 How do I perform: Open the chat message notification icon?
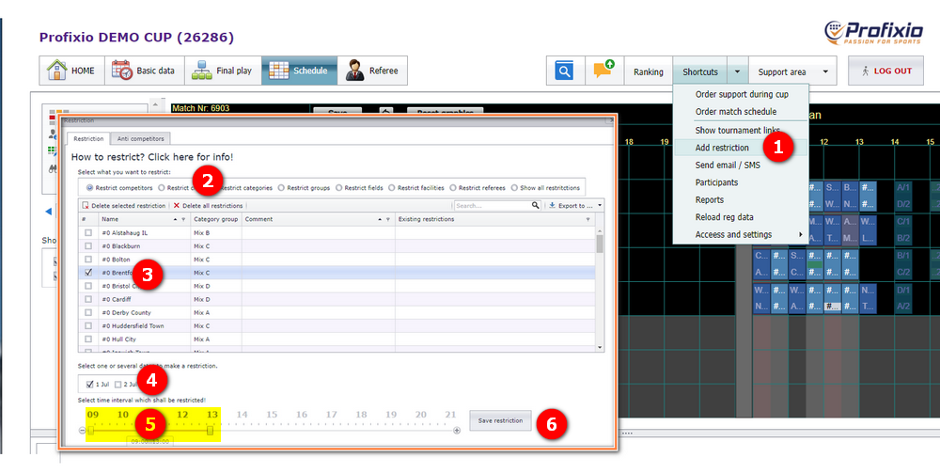click(x=604, y=71)
